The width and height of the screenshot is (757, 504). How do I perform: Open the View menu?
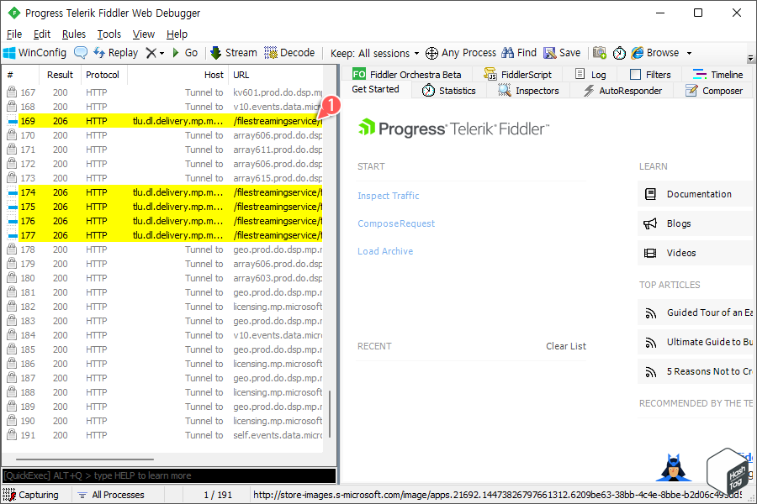pyautogui.click(x=144, y=34)
